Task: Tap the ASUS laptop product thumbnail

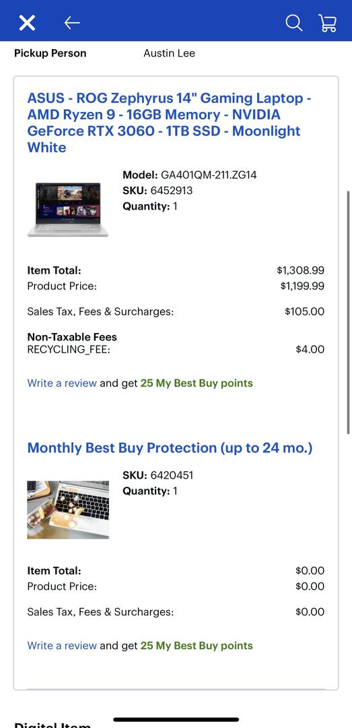Action: point(68,210)
